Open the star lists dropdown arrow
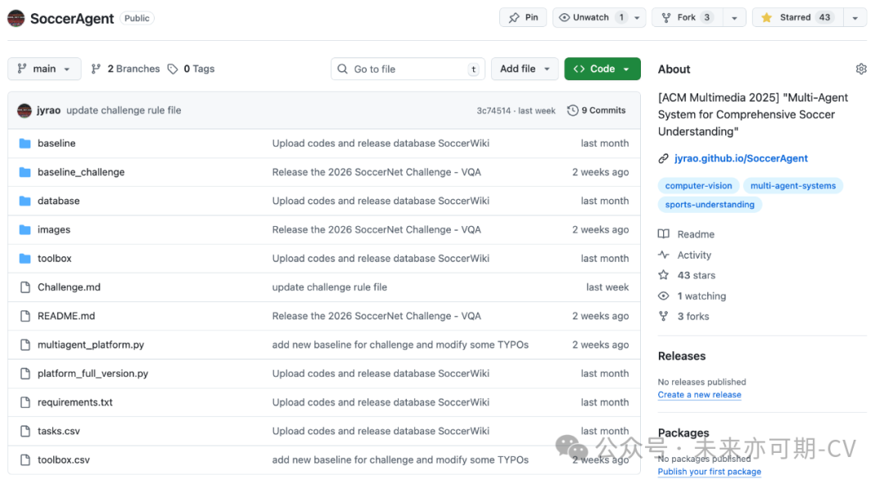The height and width of the screenshot is (484, 884). pos(855,17)
